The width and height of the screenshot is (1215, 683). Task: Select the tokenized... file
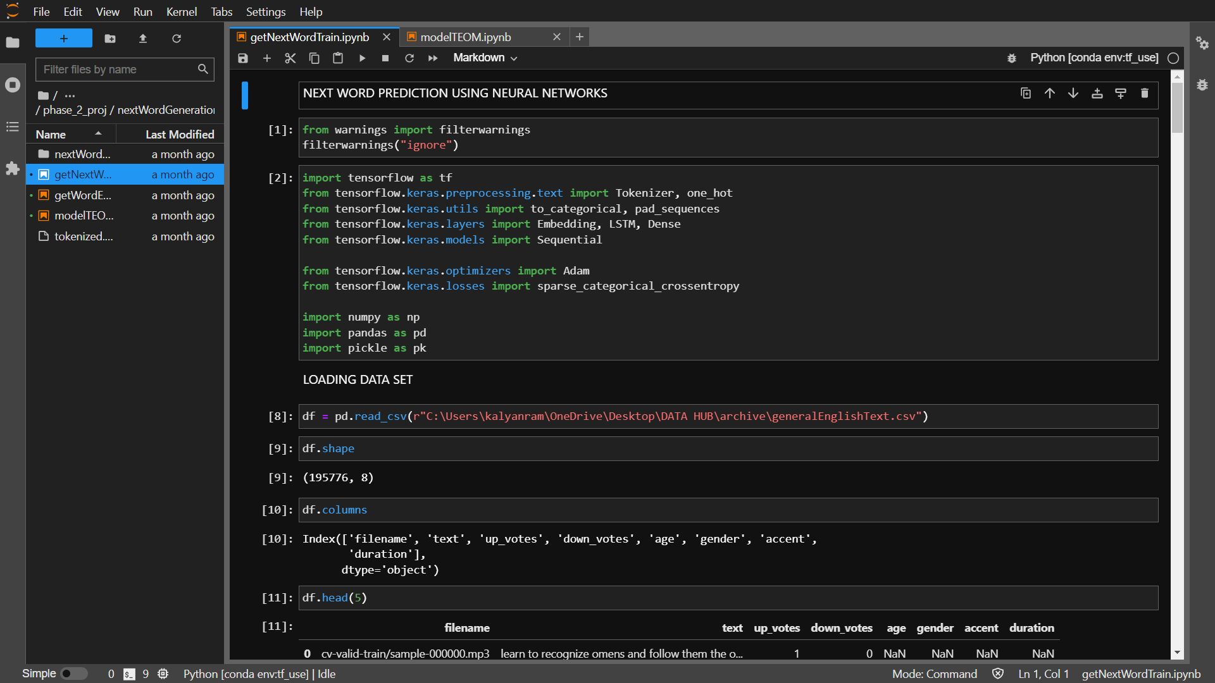[125, 237]
